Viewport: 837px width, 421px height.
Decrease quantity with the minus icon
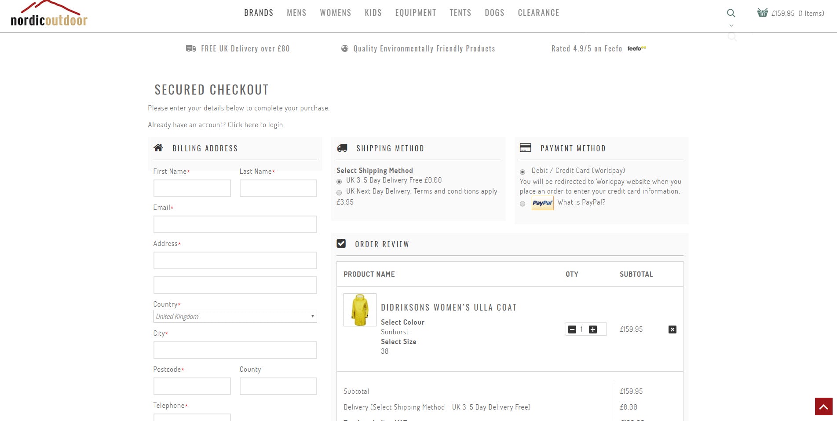pyautogui.click(x=572, y=329)
